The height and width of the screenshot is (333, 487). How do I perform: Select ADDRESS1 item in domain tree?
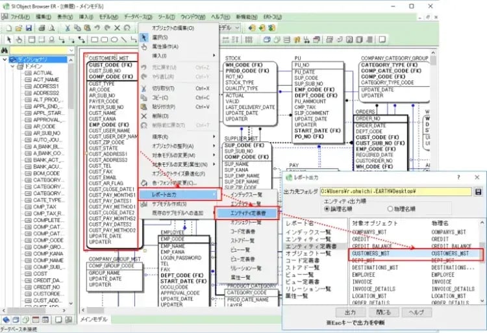coord(45,86)
